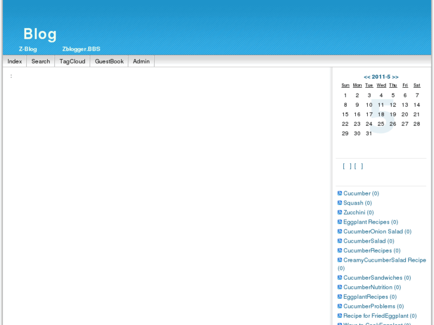Click the first bracketed link below calendar

coord(347,166)
